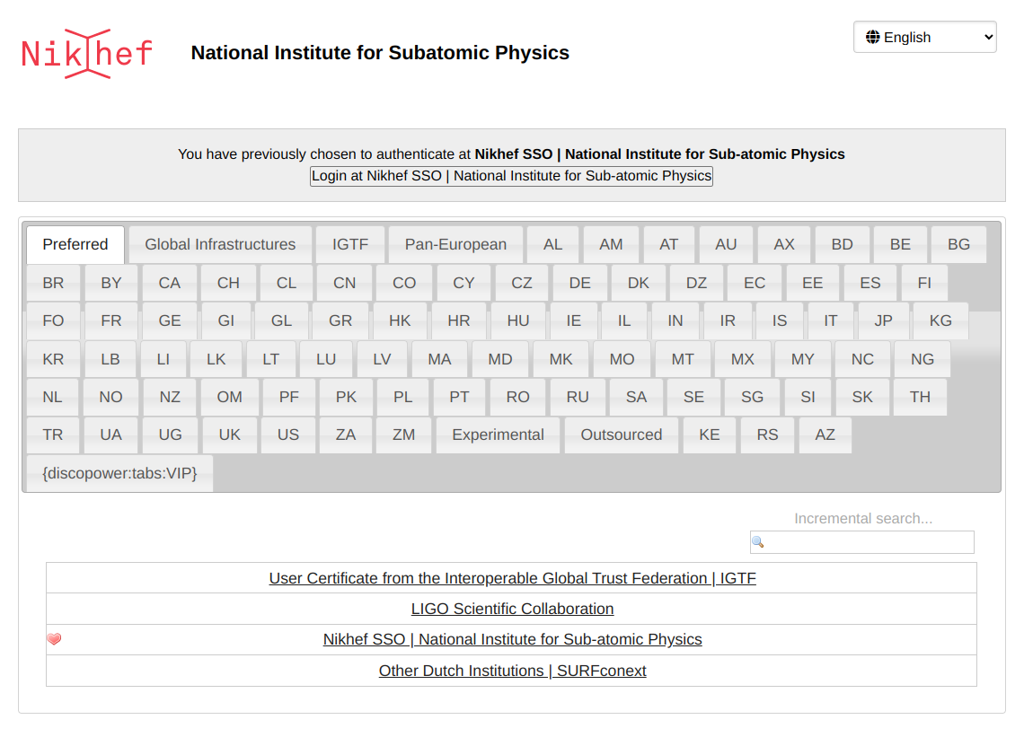The height and width of the screenshot is (746, 1024).
Task: Open the GR country tab
Action: [340, 321]
